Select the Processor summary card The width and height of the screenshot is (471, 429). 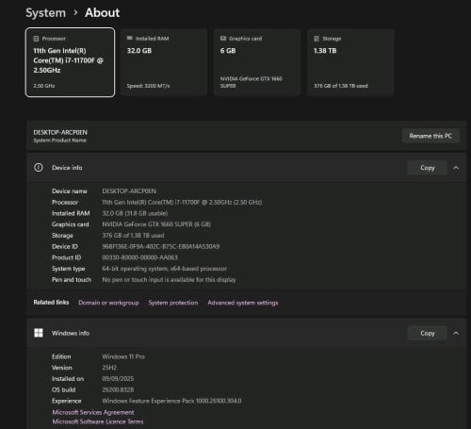click(x=70, y=62)
